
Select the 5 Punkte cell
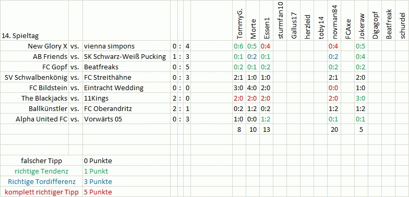click(126, 192)
